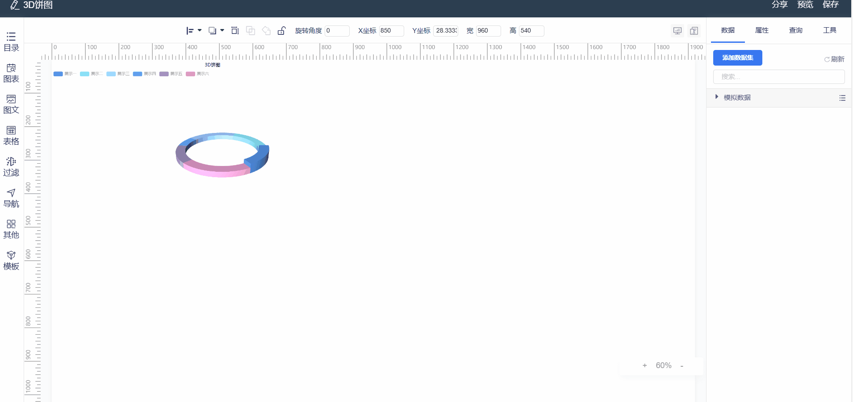Click 预览 in the top bar

(x=805, y=4)
